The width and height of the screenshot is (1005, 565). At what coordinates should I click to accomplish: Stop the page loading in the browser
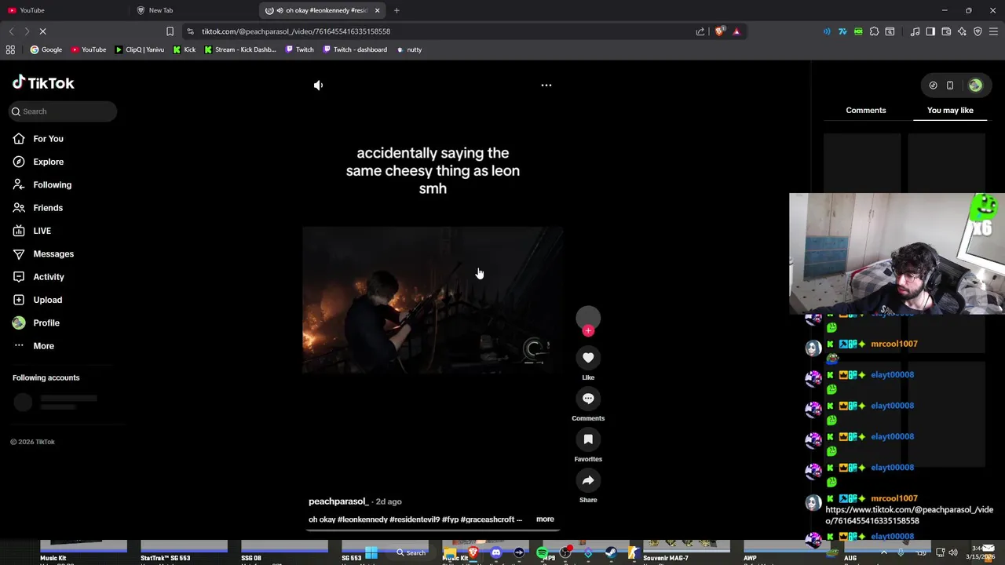click(42, 31)
